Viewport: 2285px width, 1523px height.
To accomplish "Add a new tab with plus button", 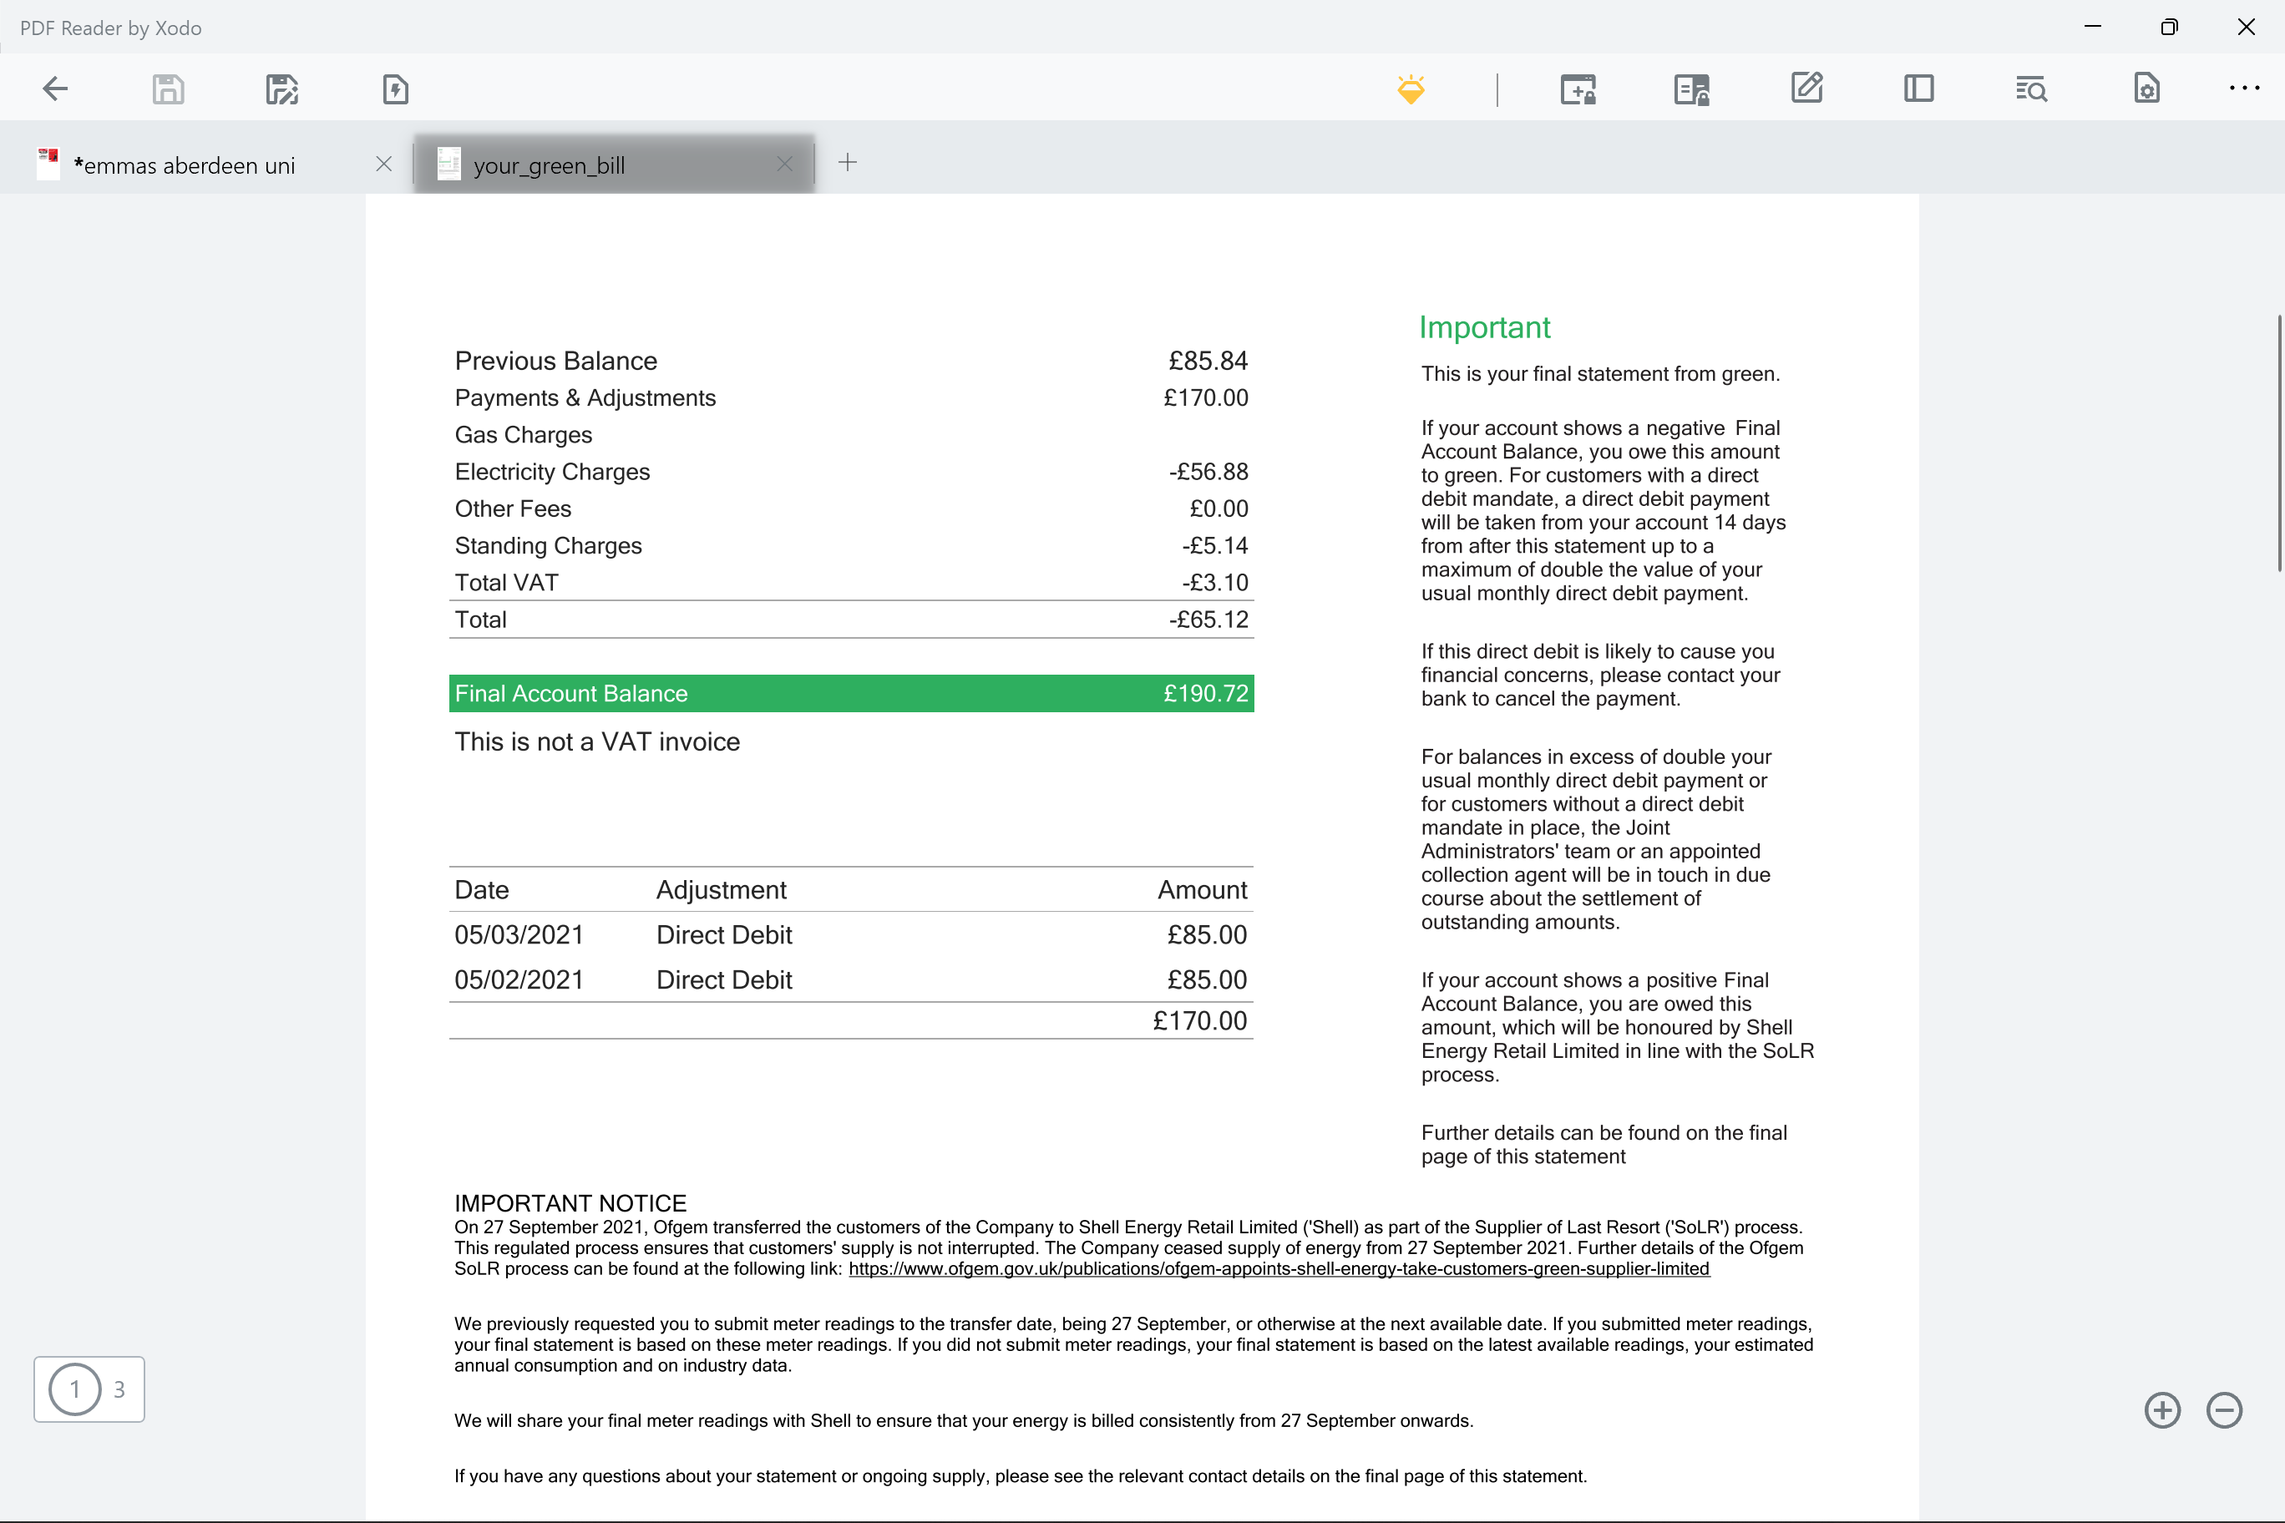I will [x=847, y=162].
